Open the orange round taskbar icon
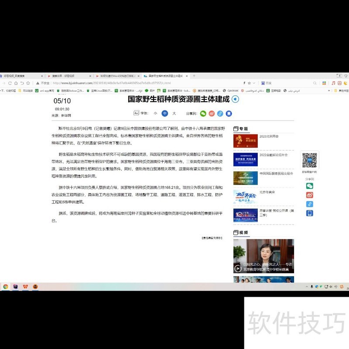 coord(35,287)
